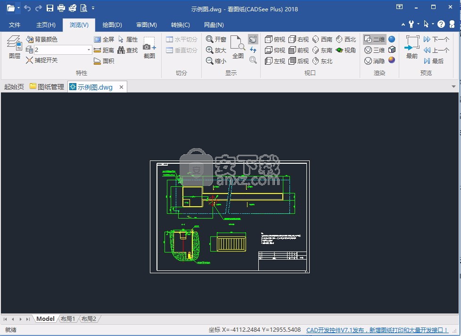The image size is (461, 336).
Task: Go to 最前 first drawing
Action: (x=412, y=47)
